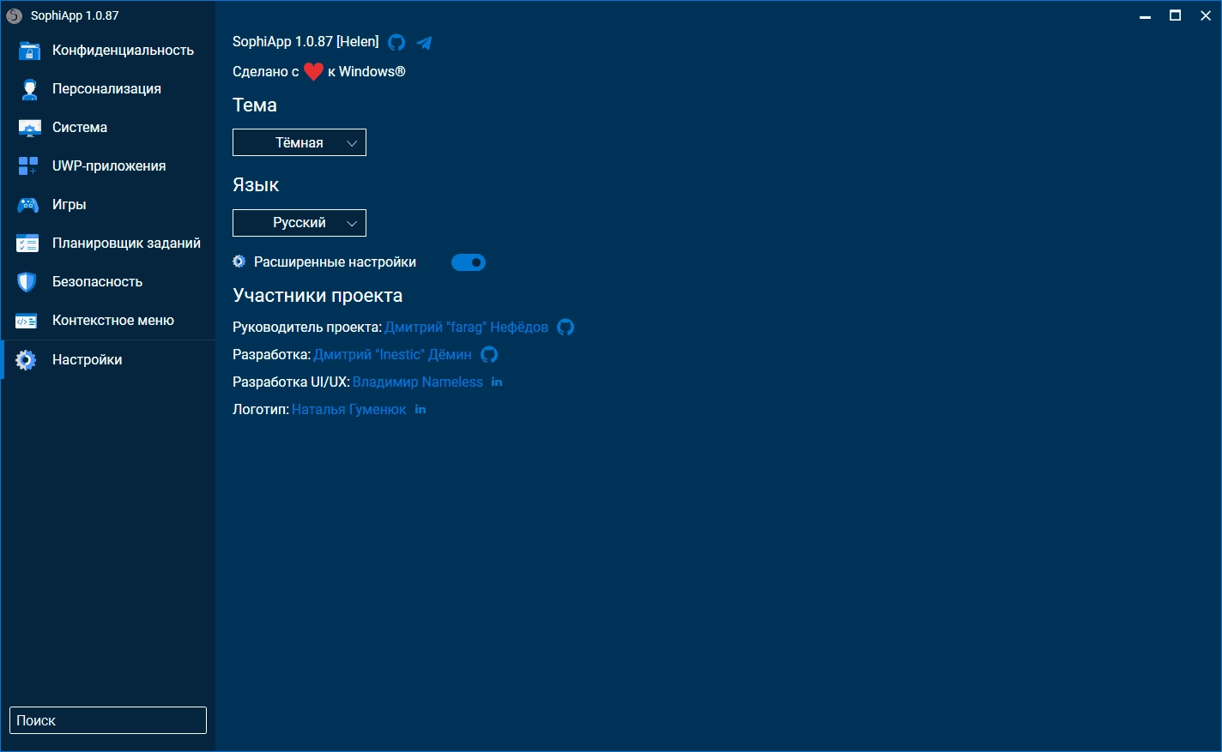Minimize the SophiApp window

(1145, 15)
